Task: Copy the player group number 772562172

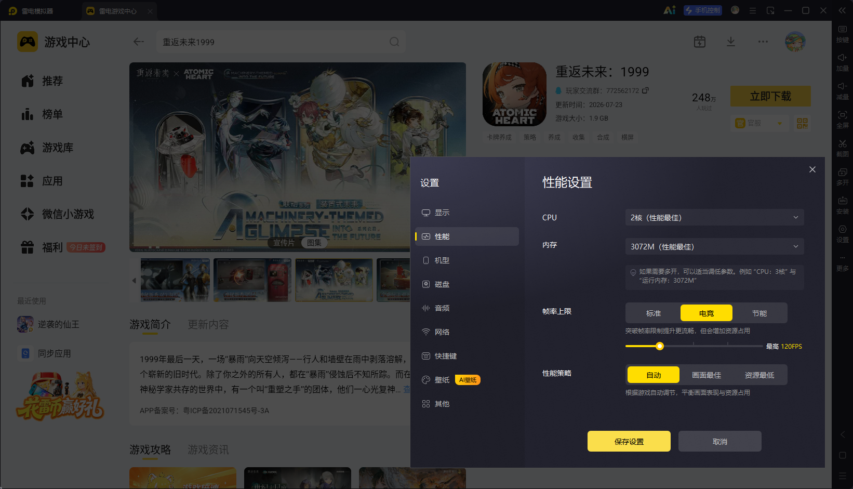Action: pos(645,90)
